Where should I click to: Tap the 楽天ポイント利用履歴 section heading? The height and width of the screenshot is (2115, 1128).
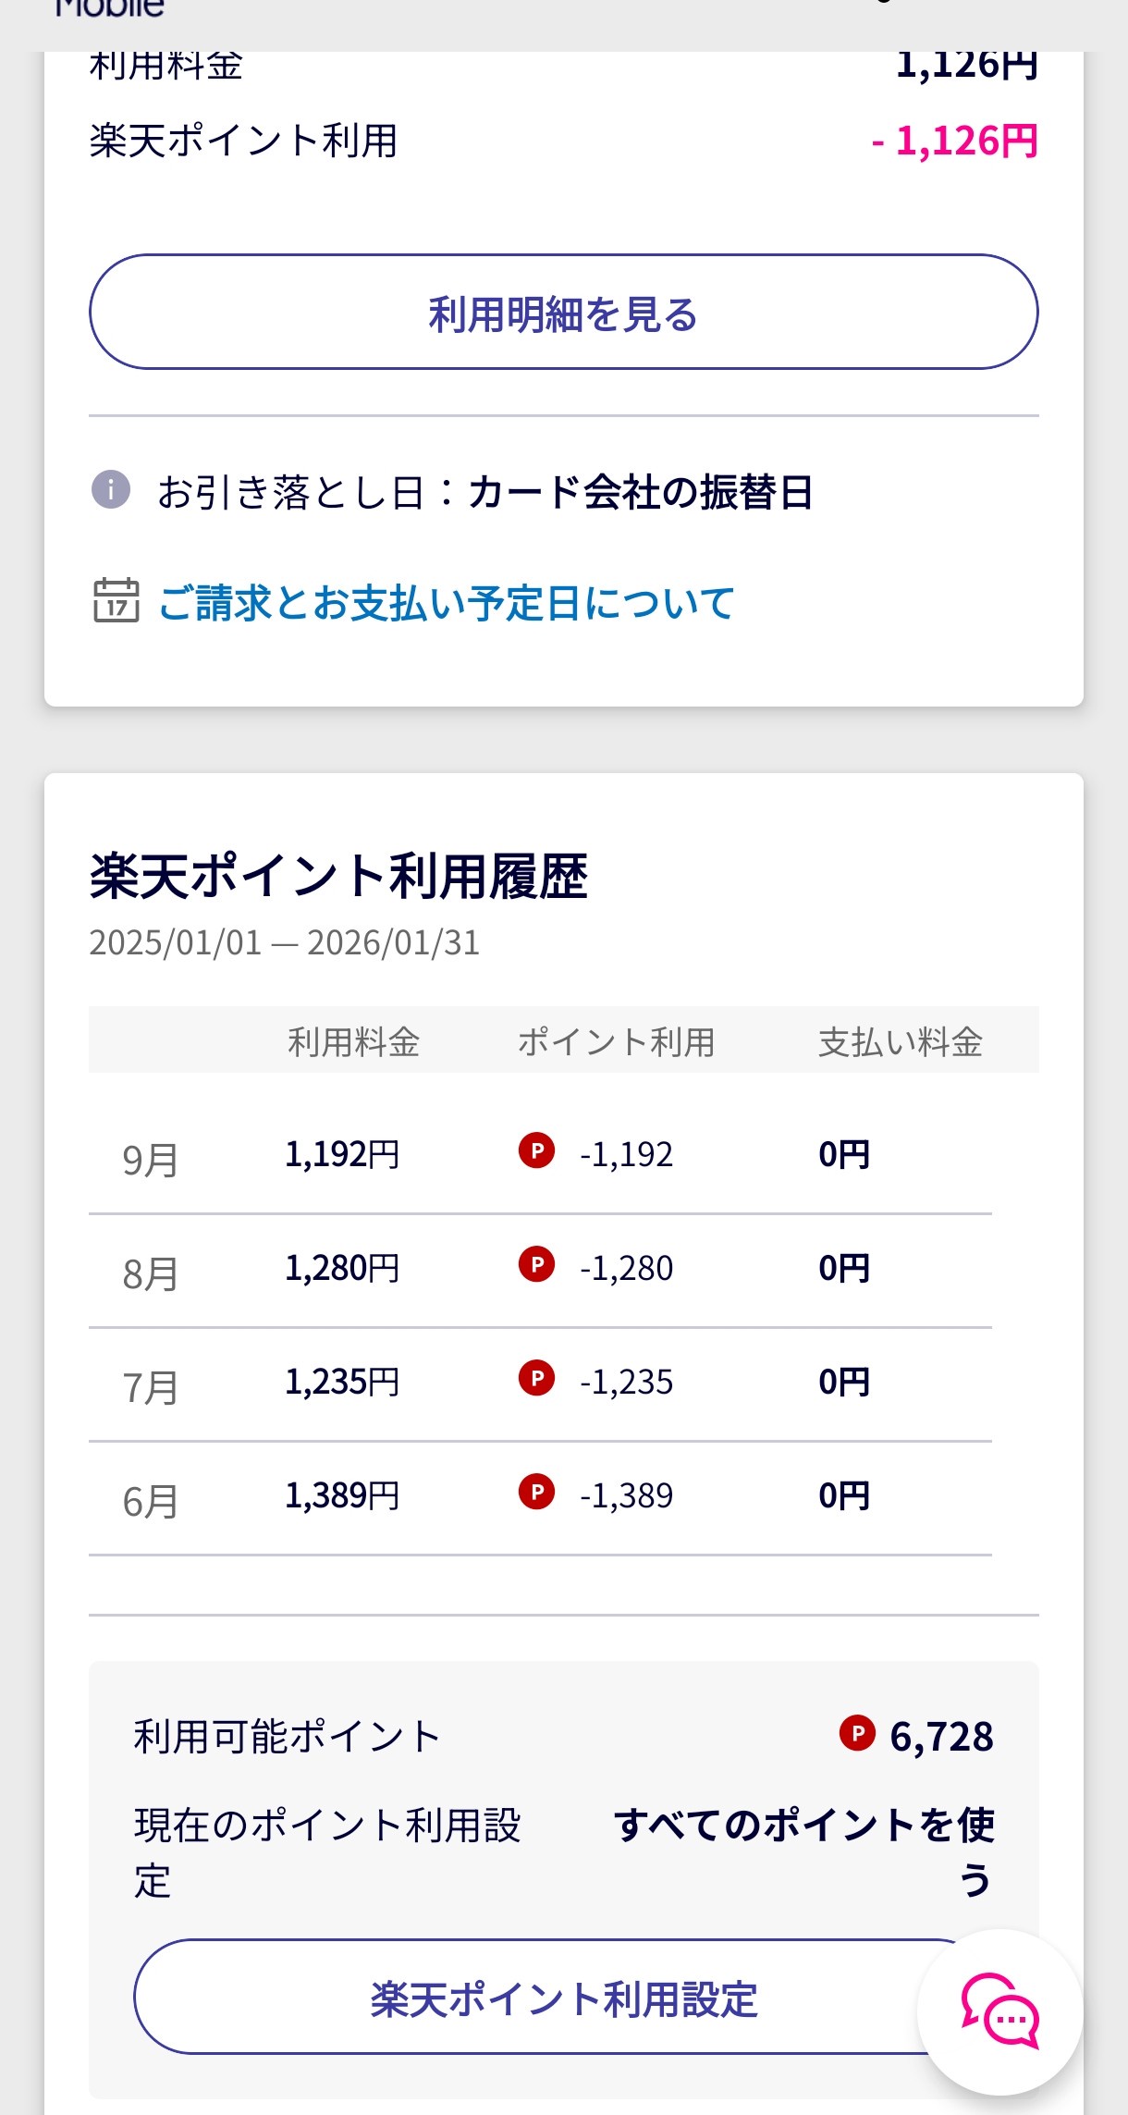click(x=338, y=877)
